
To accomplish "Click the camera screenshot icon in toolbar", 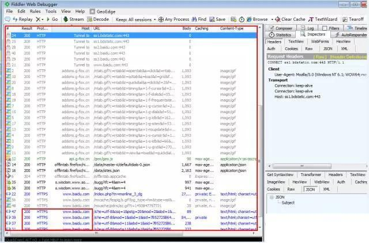I will click(x=233, y=19).
